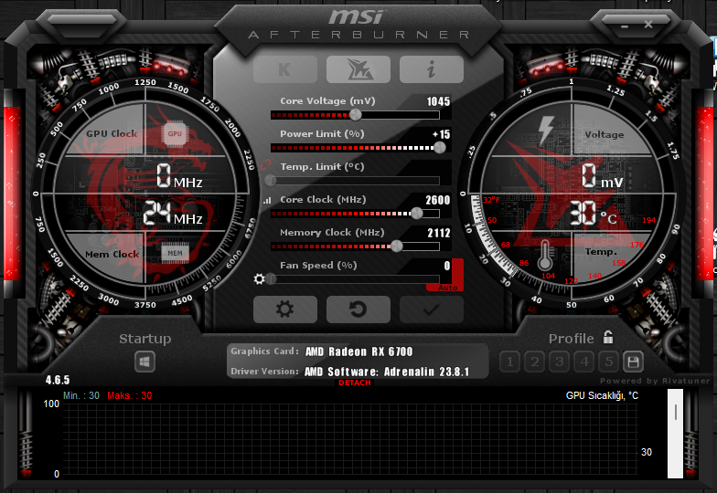
Task: Toggle link icon beside Temp. Limit
Action: [265, 166]
